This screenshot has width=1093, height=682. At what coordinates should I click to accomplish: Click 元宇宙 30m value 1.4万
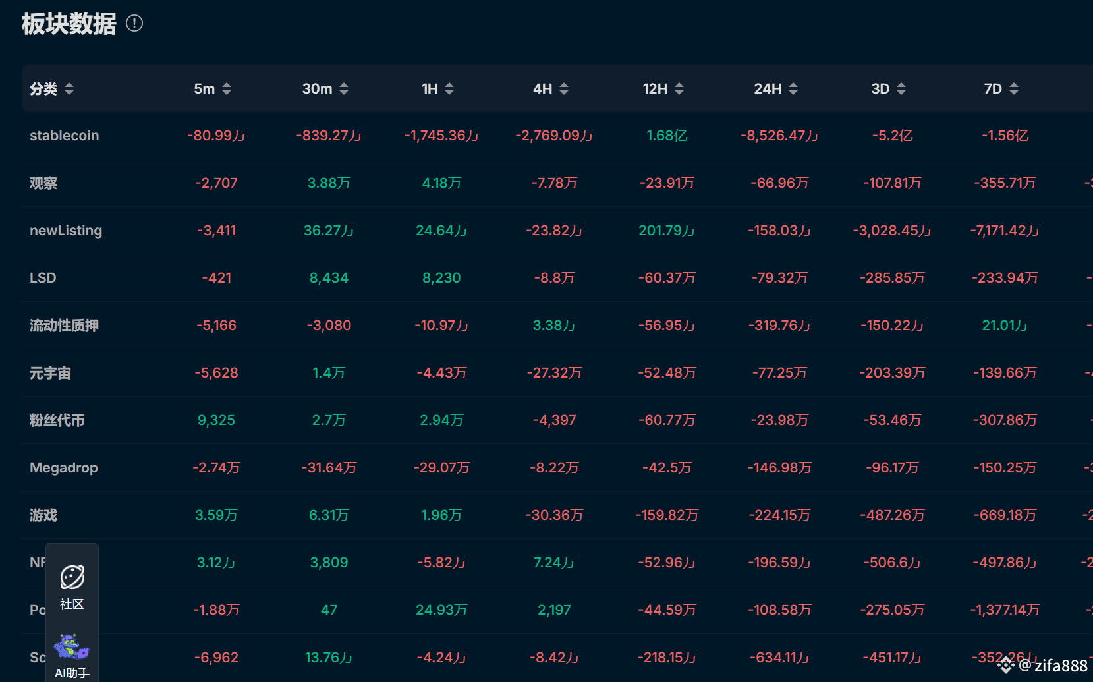point(329,373)
